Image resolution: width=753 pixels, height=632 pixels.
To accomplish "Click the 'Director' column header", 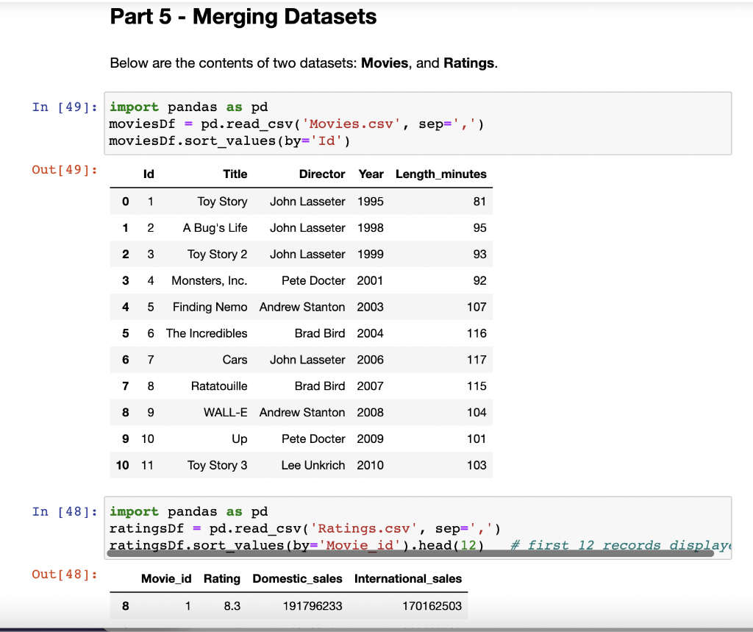I will (x=322, y=174).
